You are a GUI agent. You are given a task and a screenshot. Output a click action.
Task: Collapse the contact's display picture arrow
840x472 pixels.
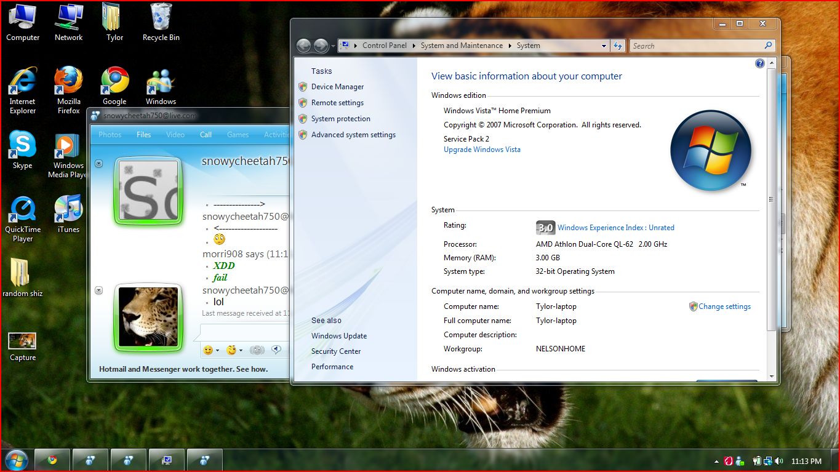pyautogui.click(x=98, y=164)
